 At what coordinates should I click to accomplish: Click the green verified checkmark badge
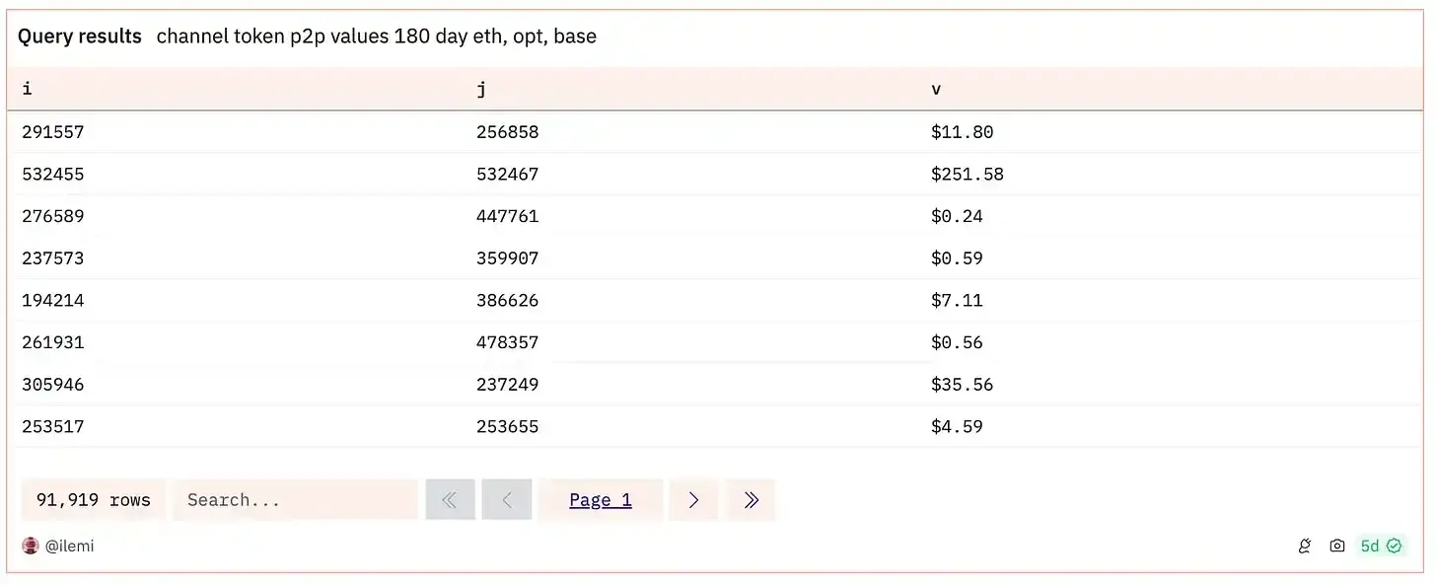pyautogui.click(x=1394, y=546)
